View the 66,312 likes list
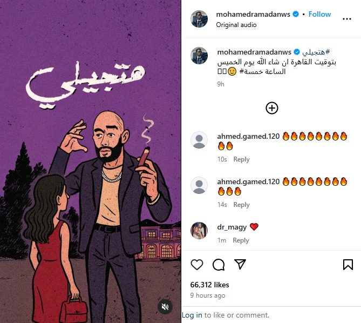 click(x=209, y=285)
